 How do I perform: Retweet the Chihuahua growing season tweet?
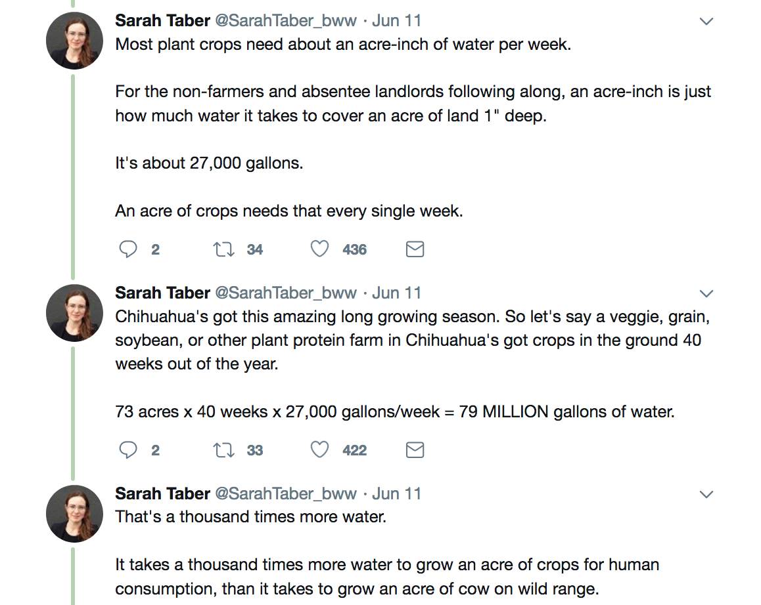click(x=224, y=450)
